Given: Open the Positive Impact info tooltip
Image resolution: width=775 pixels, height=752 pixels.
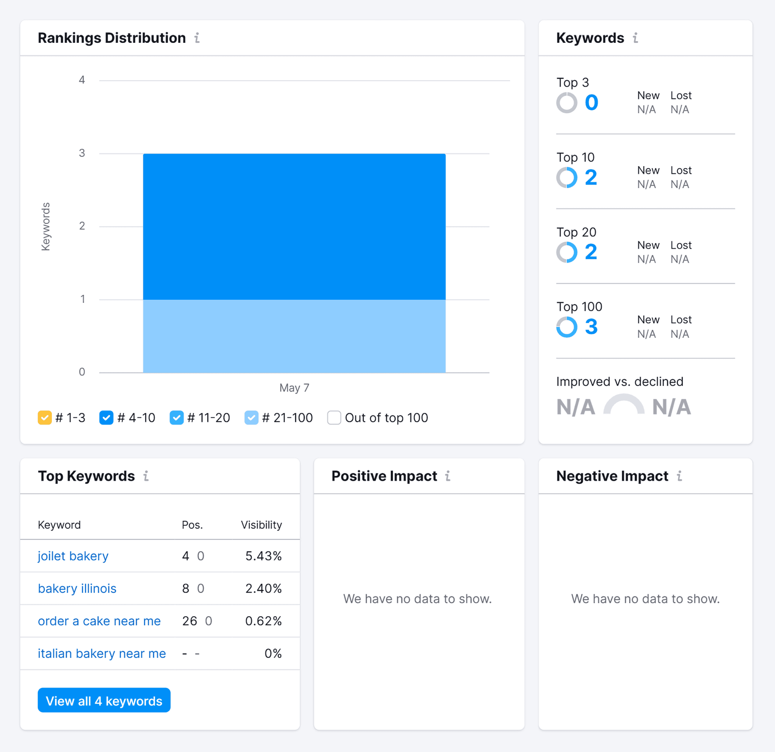Looking at the screenshot, I should pyautogui.click(x=448, y=476).
